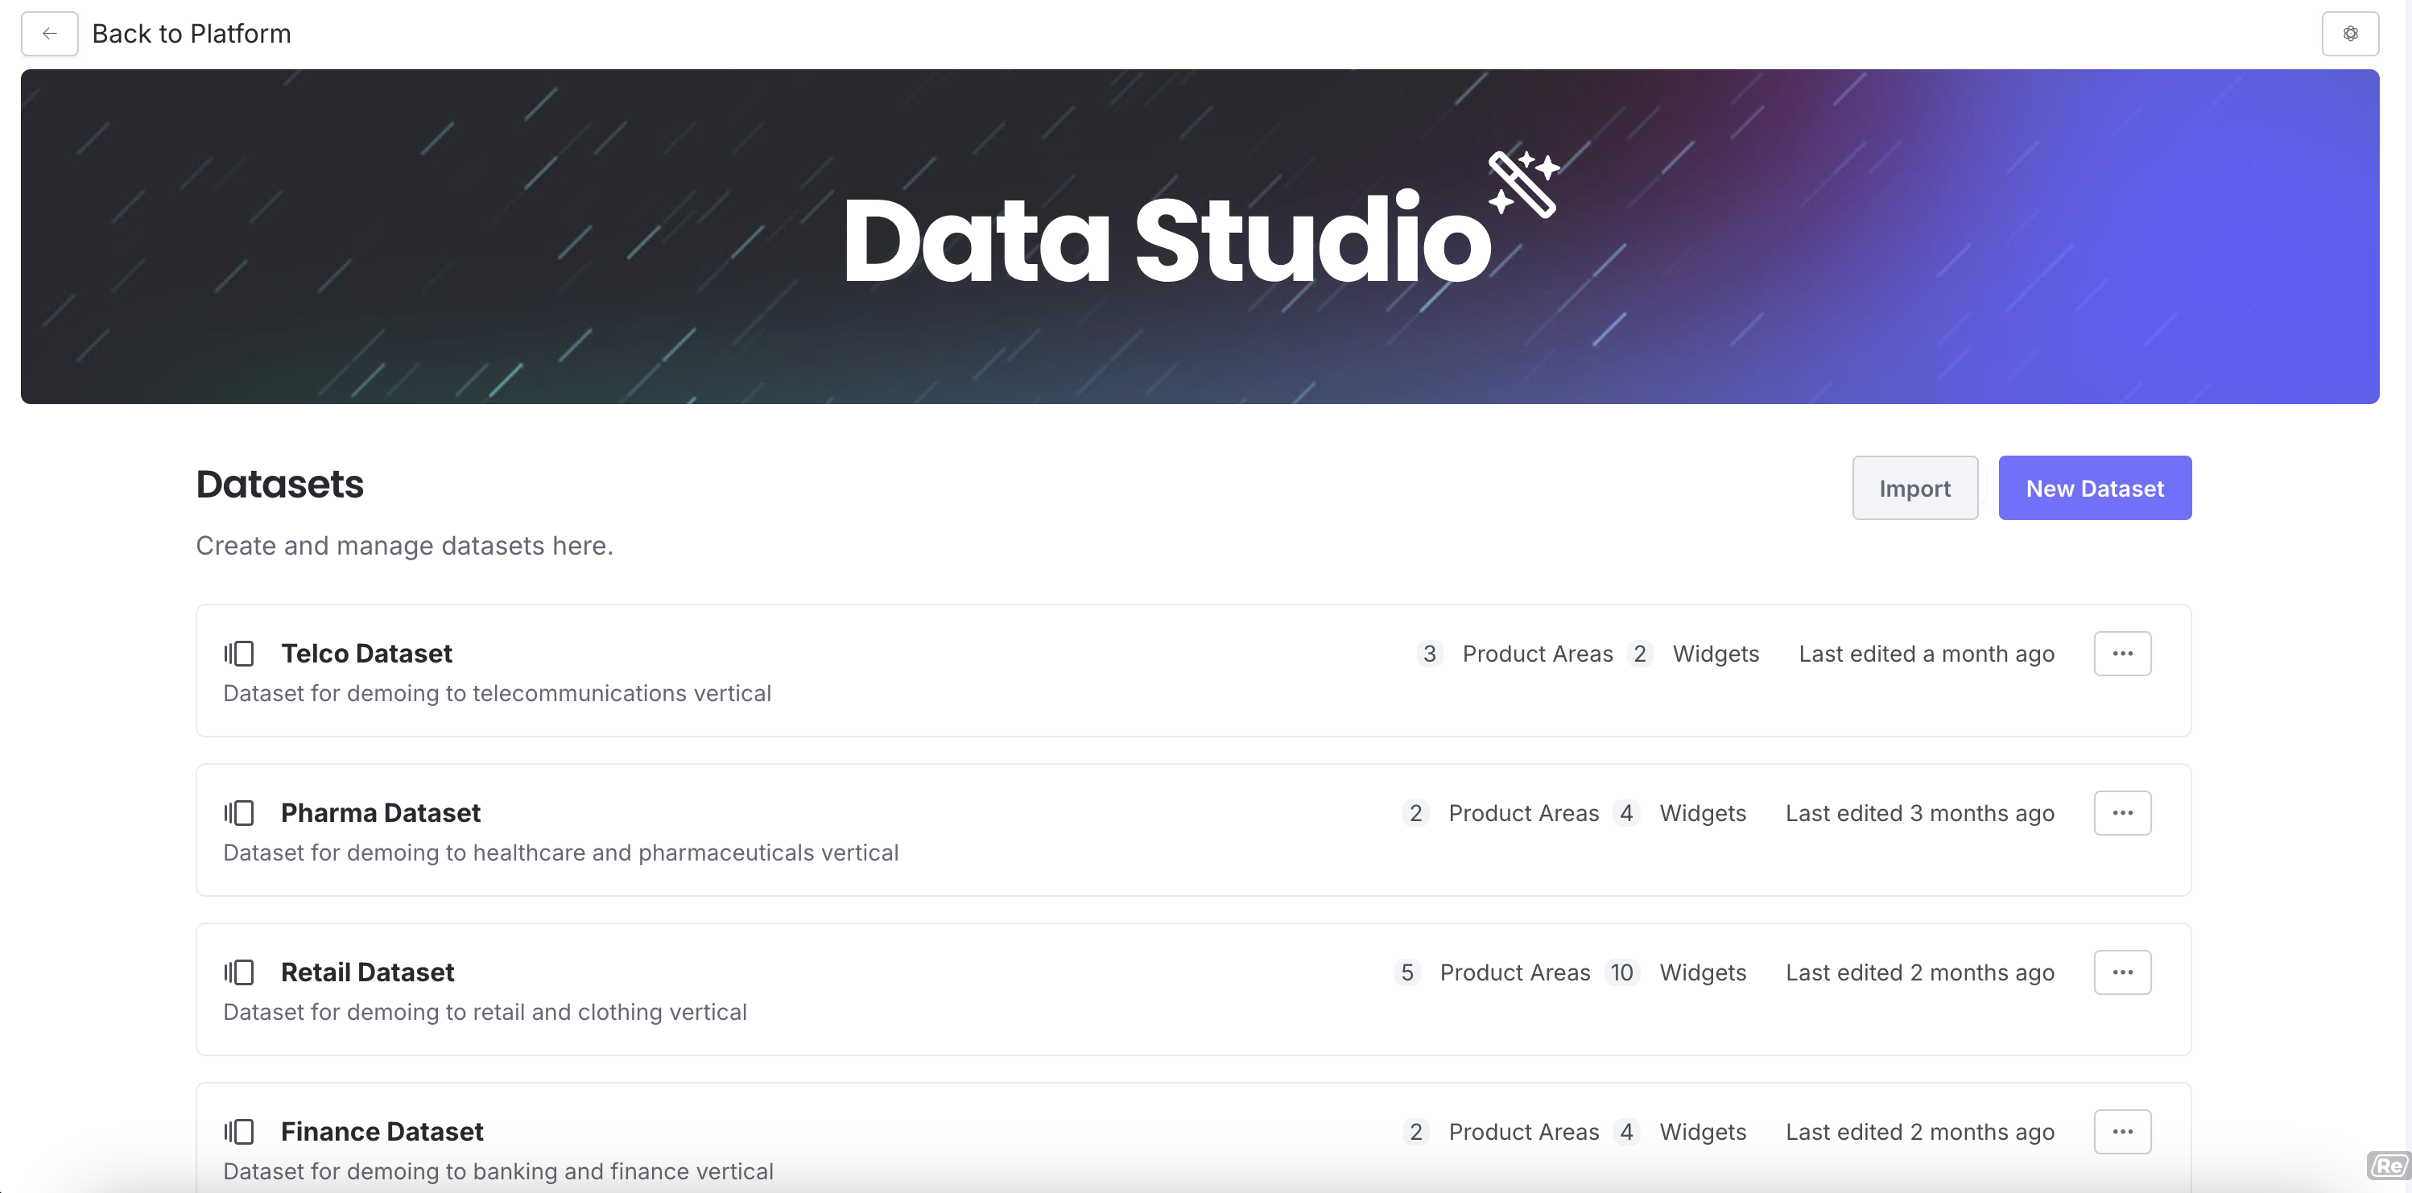Click the Retail Dataset widgets count badge
2412x1193 pixels.
point(1621,972)
